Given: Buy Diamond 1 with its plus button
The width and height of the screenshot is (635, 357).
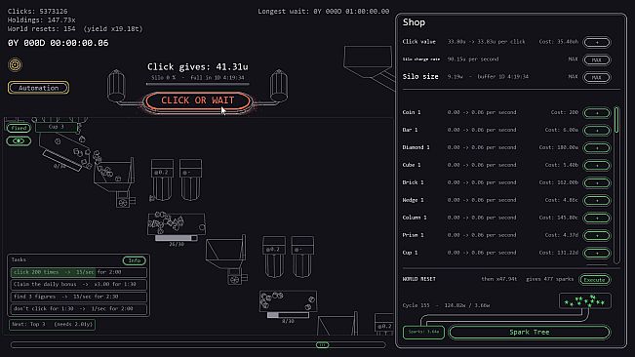Looking at the screenshot, I should [x=597, y=147].
